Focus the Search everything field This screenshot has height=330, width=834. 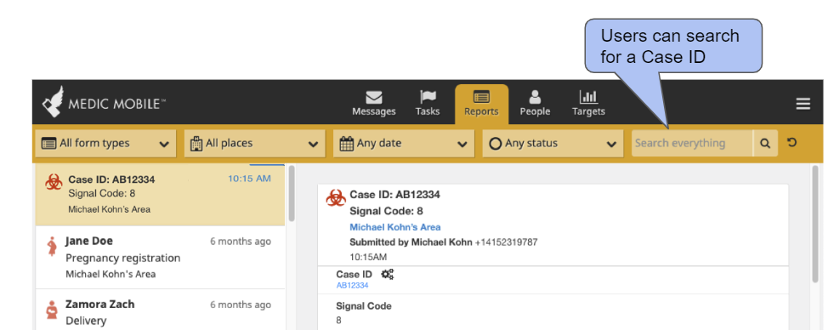[692, 143]
